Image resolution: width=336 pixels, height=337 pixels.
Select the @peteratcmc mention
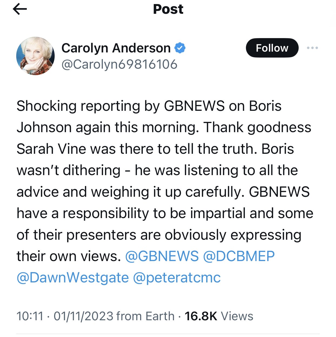click(x=177, y=278)
